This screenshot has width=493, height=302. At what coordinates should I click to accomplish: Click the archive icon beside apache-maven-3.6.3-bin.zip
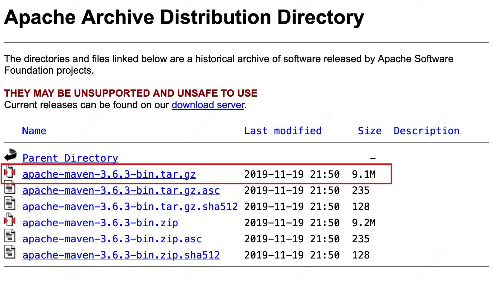(x=10, y=220)
